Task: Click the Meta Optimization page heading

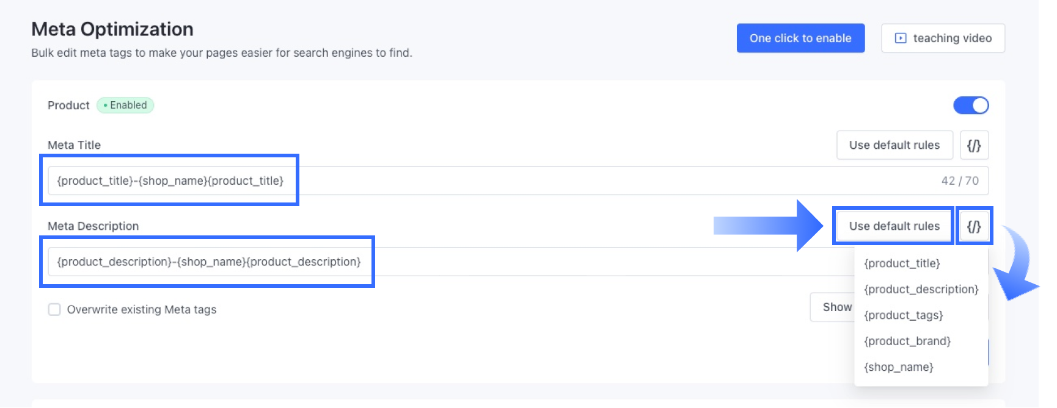Action: (x=112, y=29)
